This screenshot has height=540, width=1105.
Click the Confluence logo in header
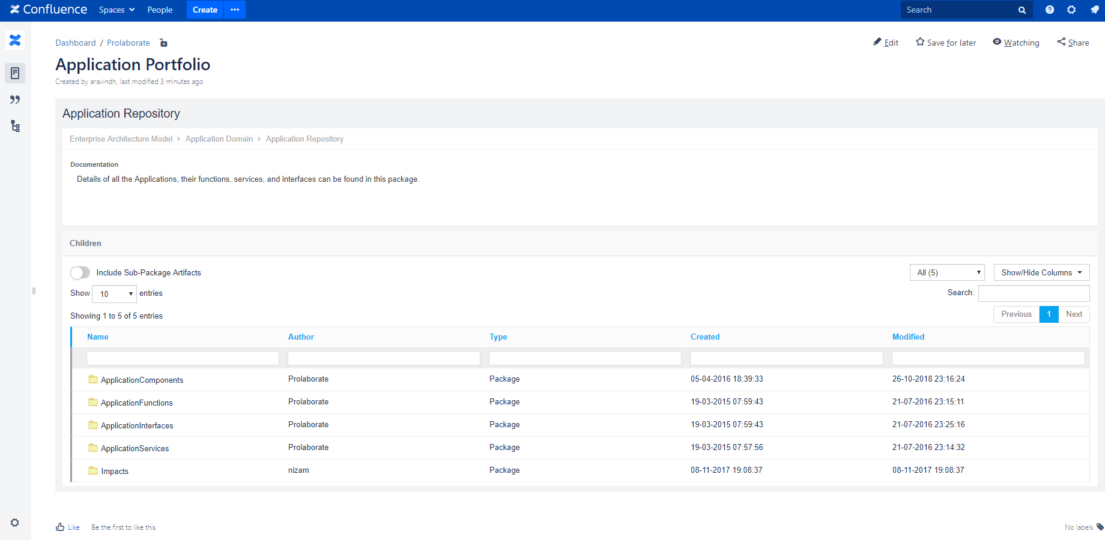[49, 10]
